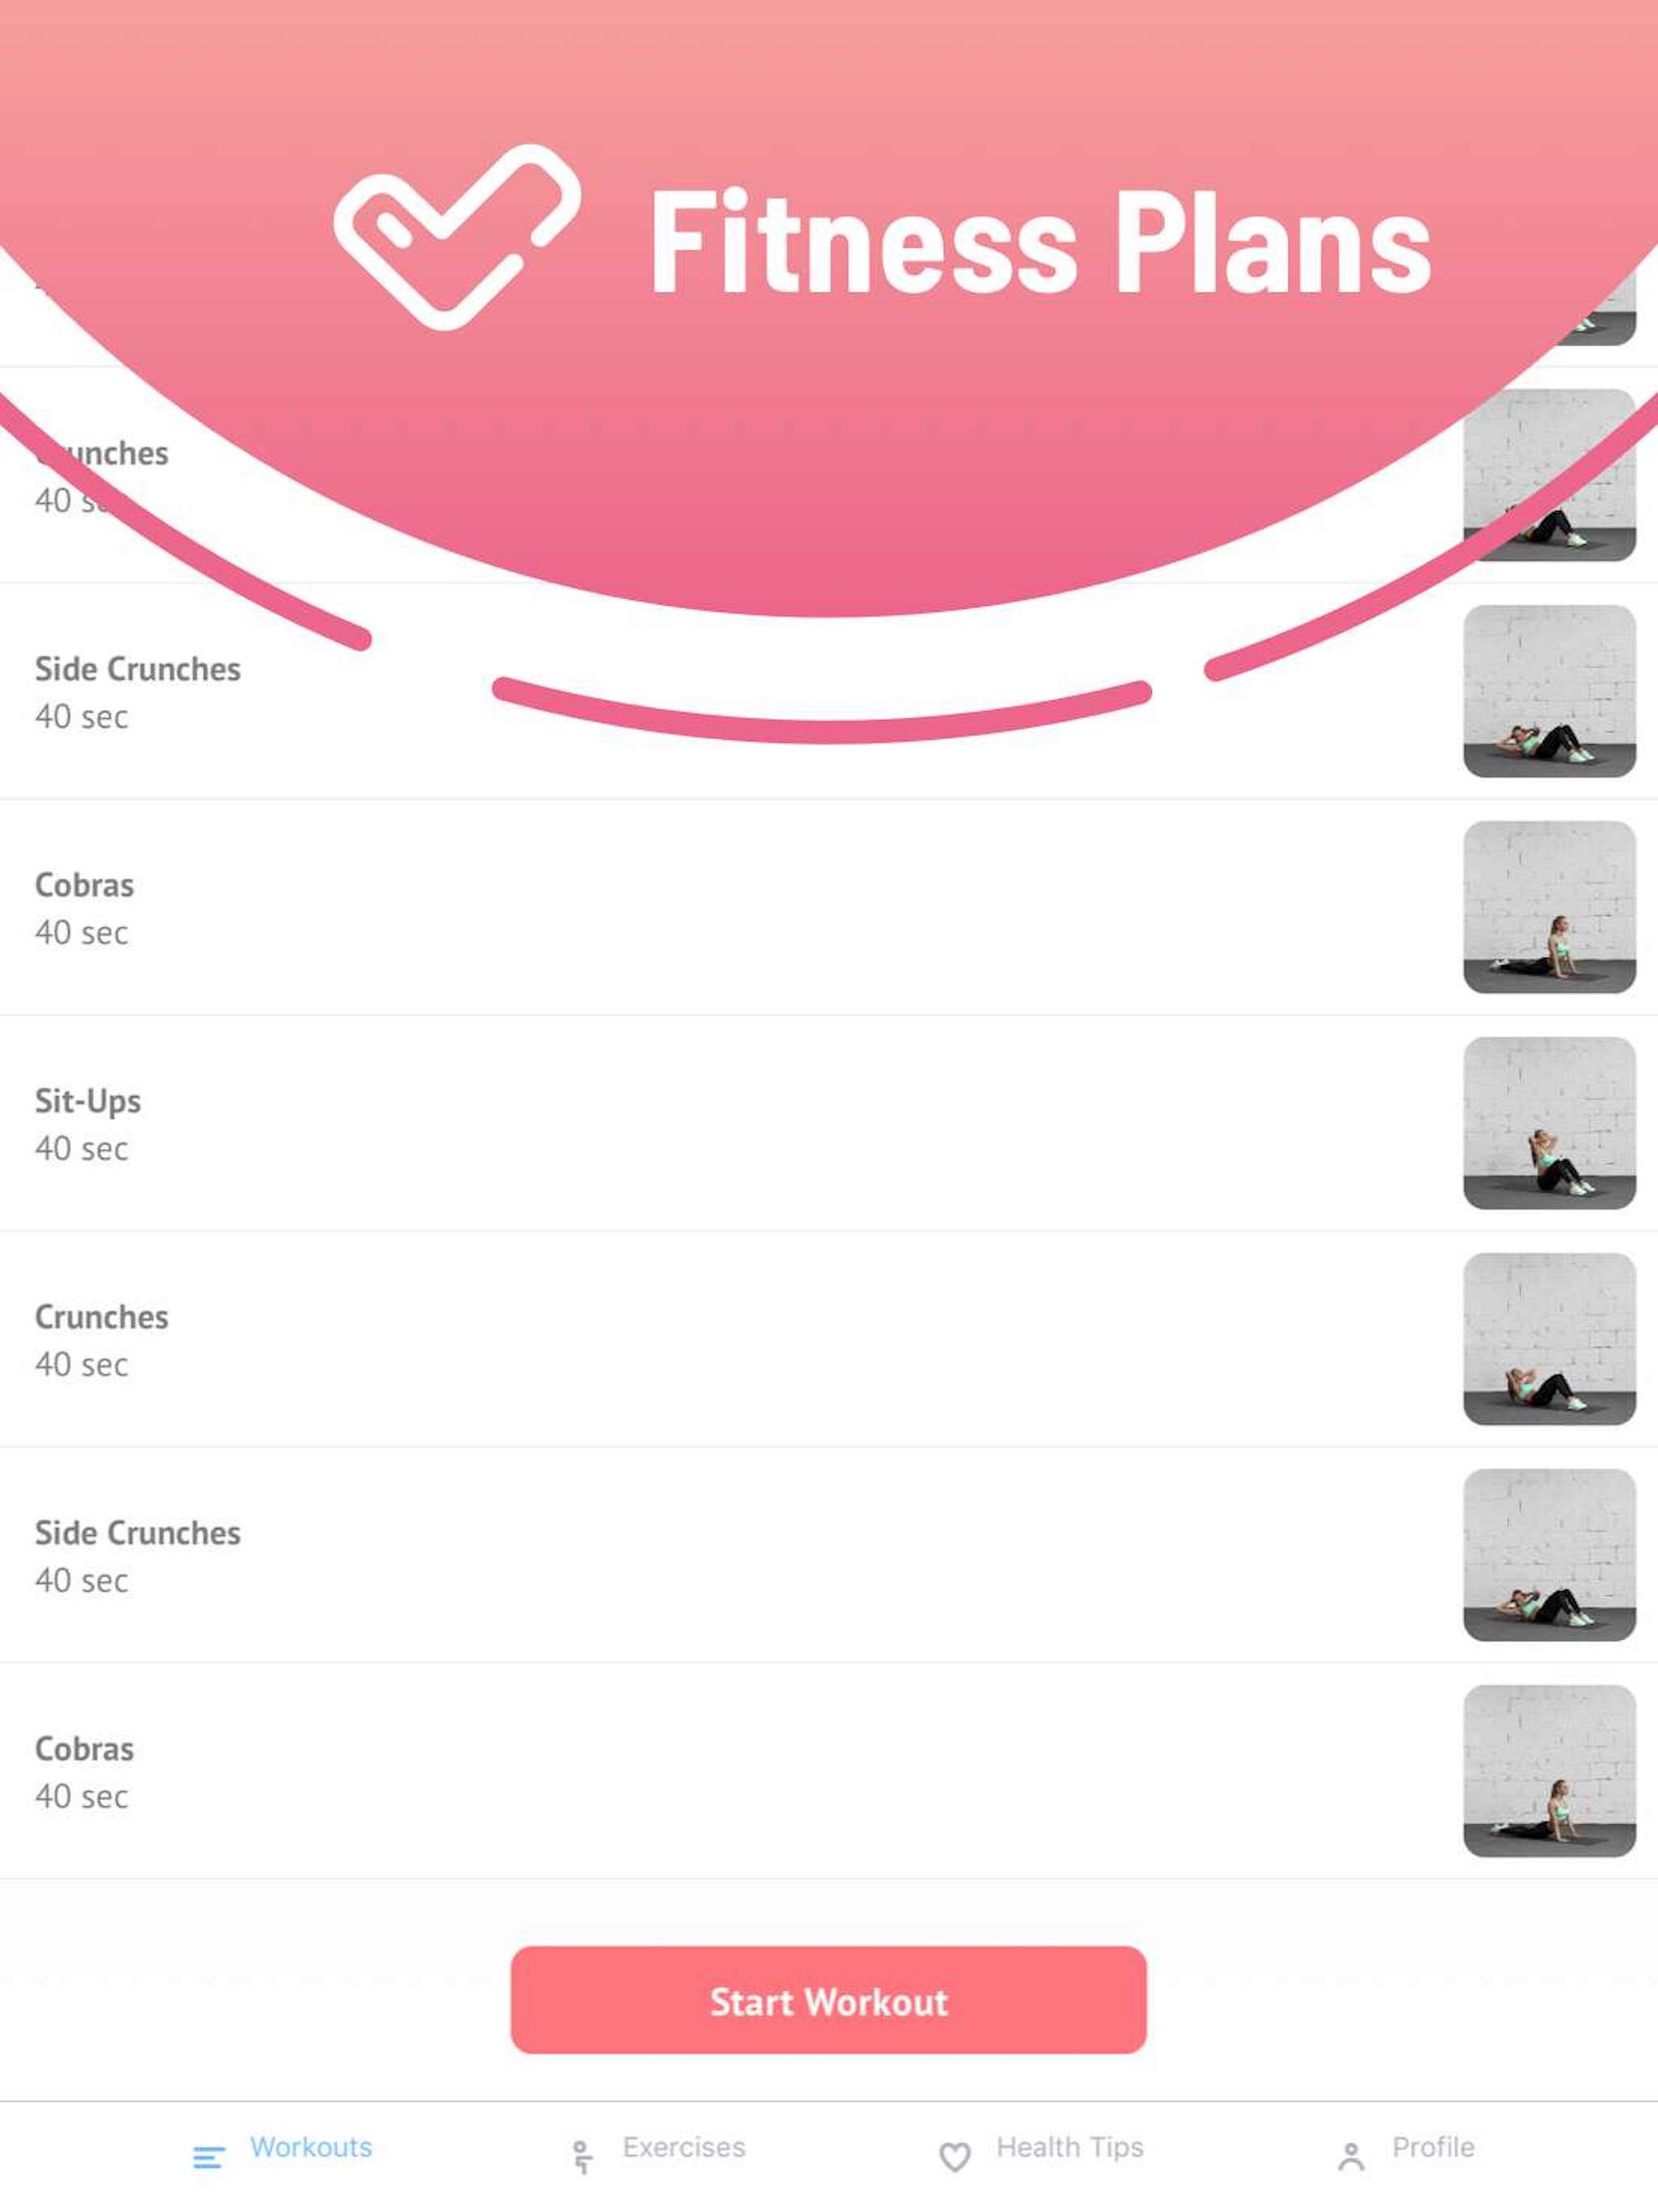This screenshot has height=2212, width=1658.
Task: Select the Crunches exercise row below Sit-Ups
Action: point(829,1339)
